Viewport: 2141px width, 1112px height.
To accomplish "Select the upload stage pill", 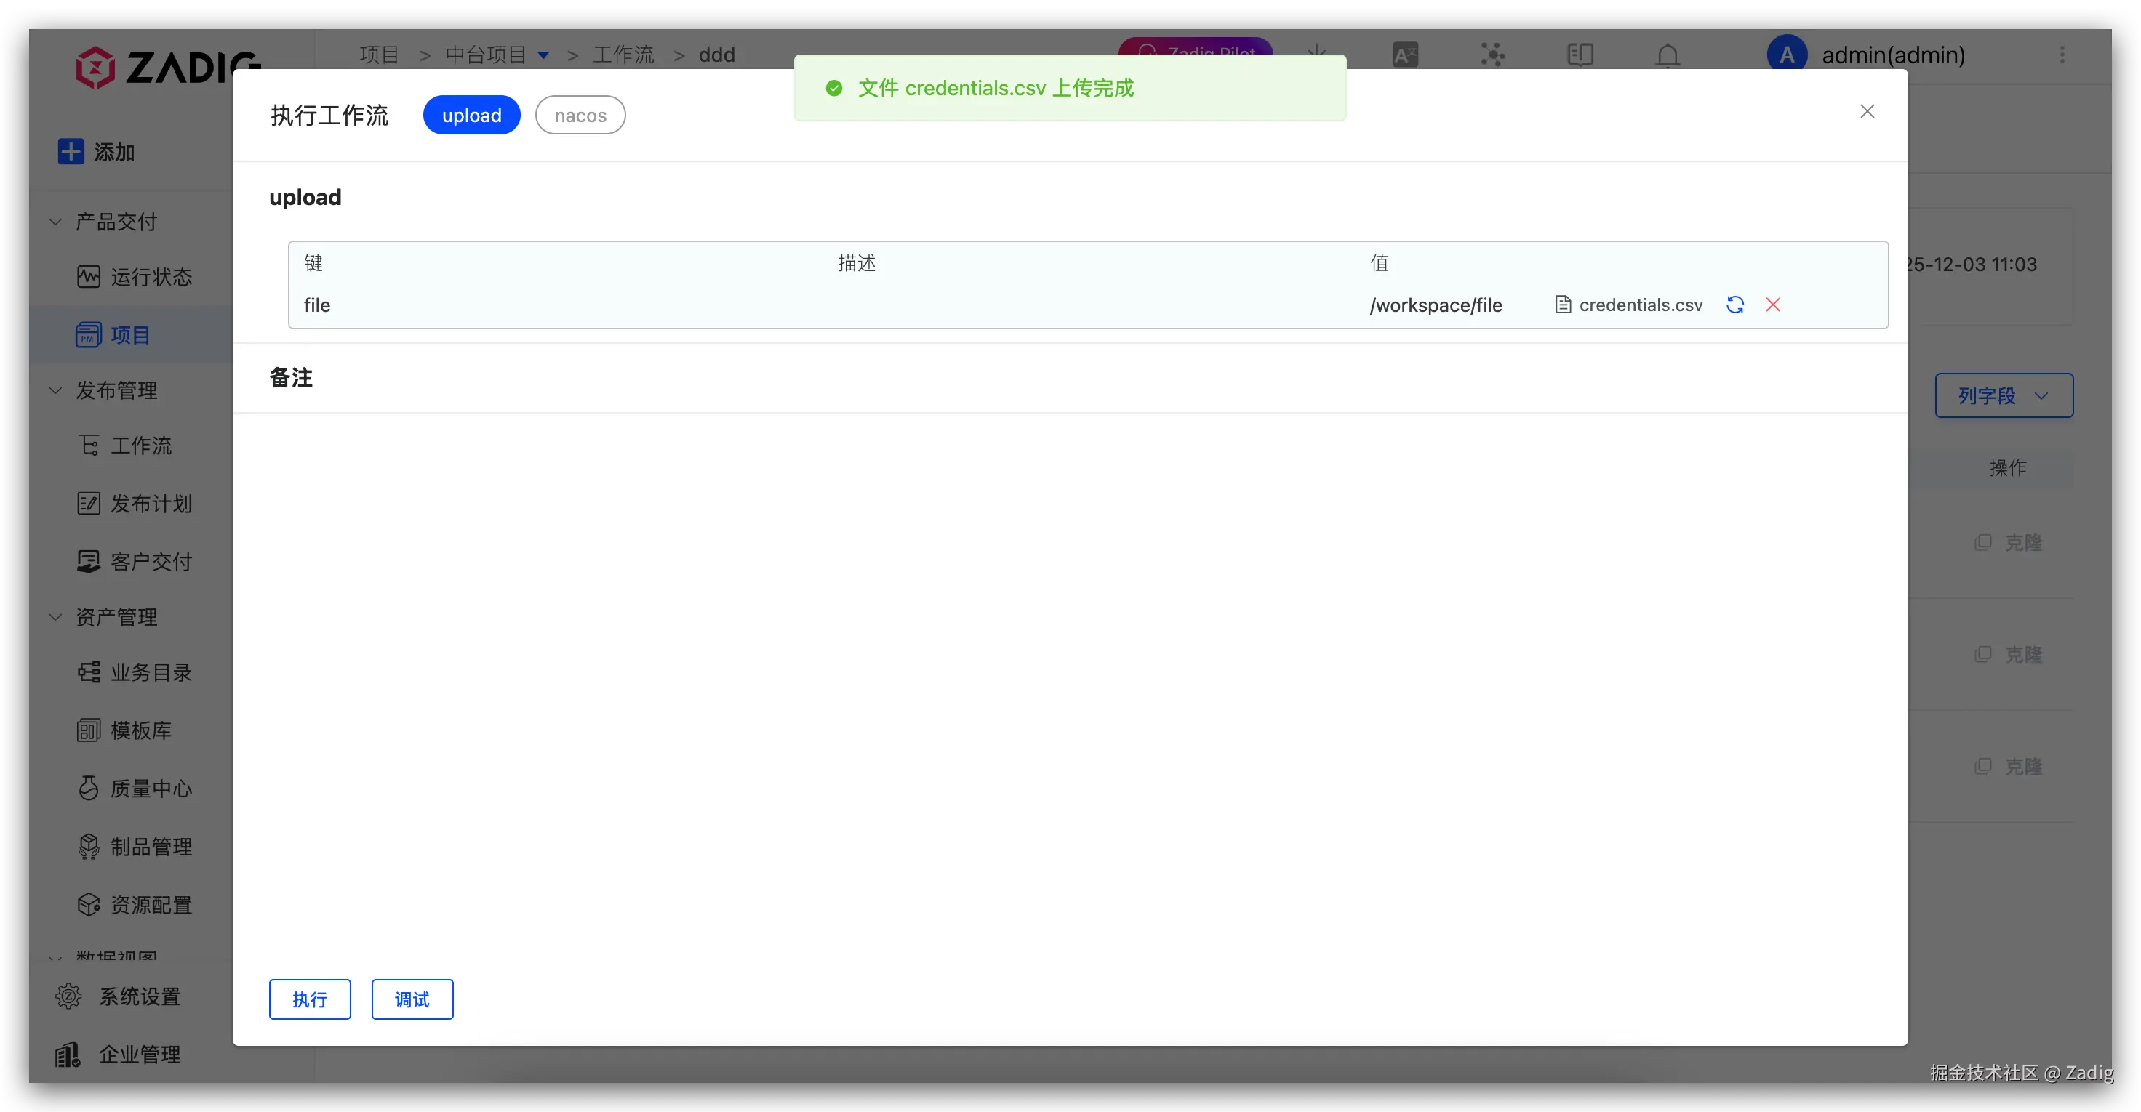I will [x=471, y=116].
